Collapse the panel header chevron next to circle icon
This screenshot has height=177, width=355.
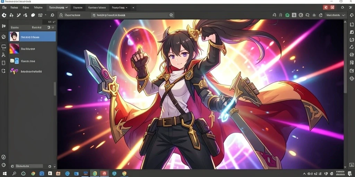pyautogui.click(x=53, y=27)
